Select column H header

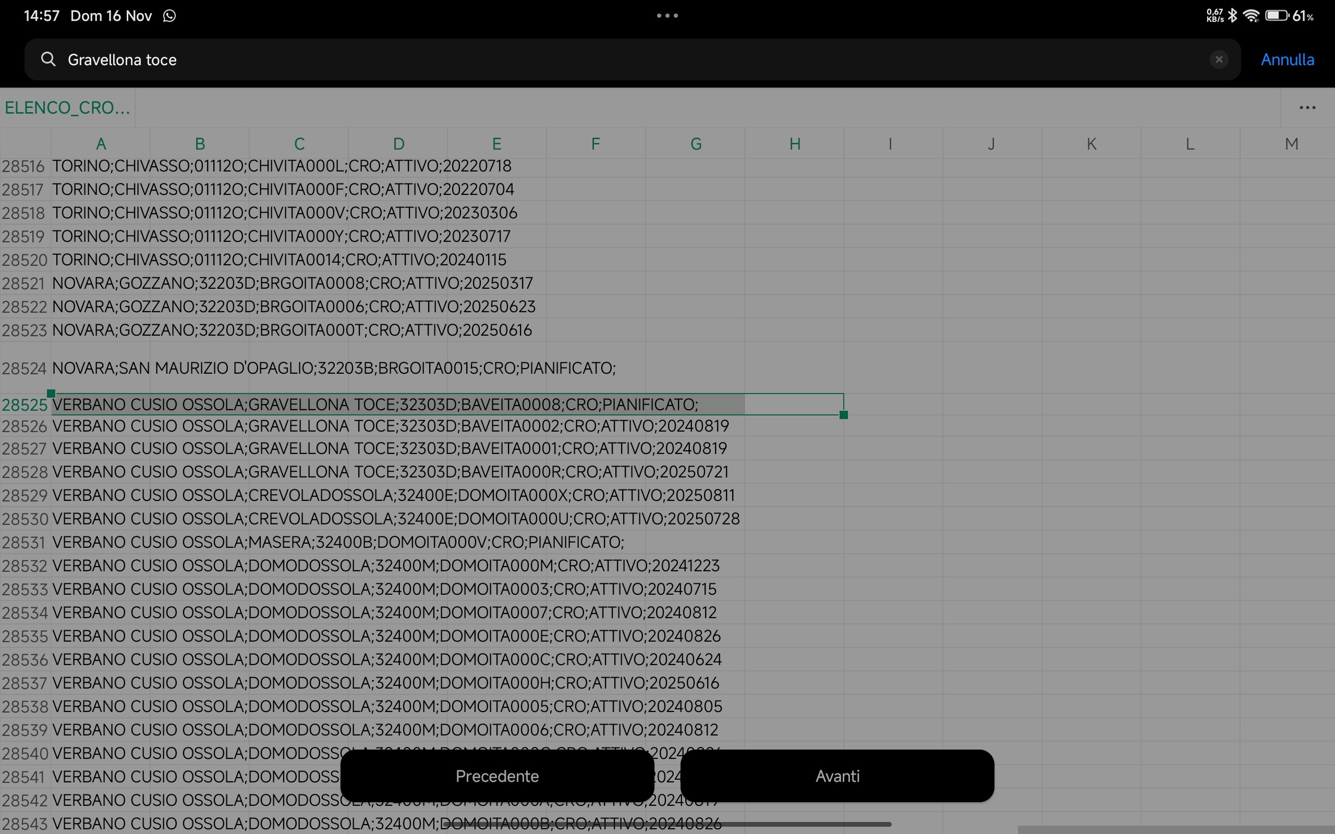tap(794, 144)
